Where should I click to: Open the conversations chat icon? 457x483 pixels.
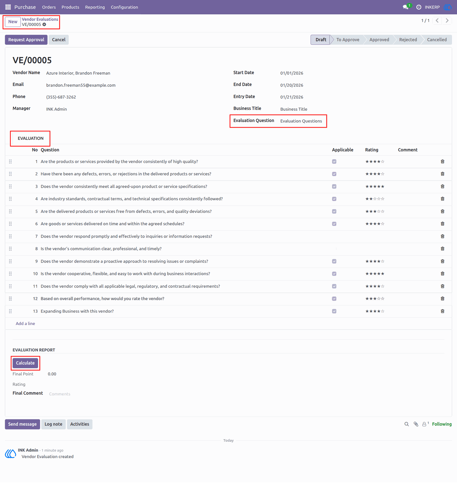(406, 7)
